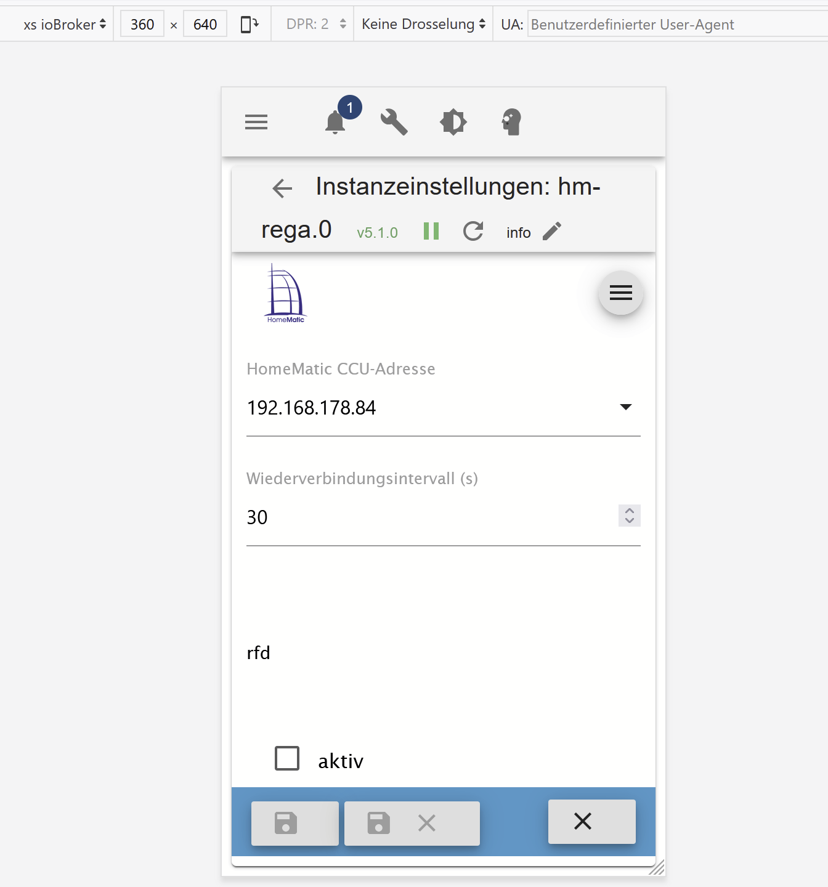Click the save button

295,823
